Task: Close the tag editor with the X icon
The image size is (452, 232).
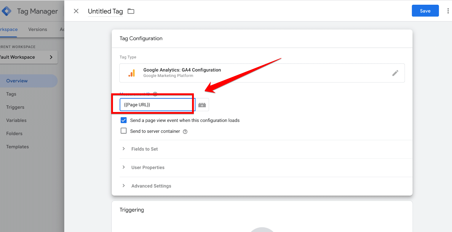Action: 76,11
